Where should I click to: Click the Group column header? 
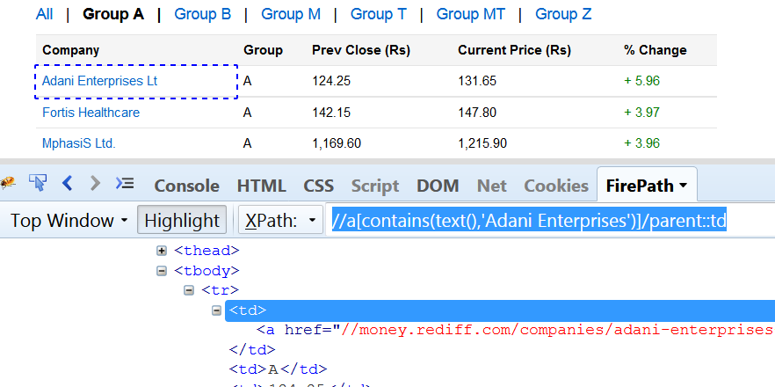[x=263, y=50]
